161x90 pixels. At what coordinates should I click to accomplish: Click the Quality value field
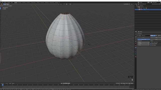coord(143,45)
